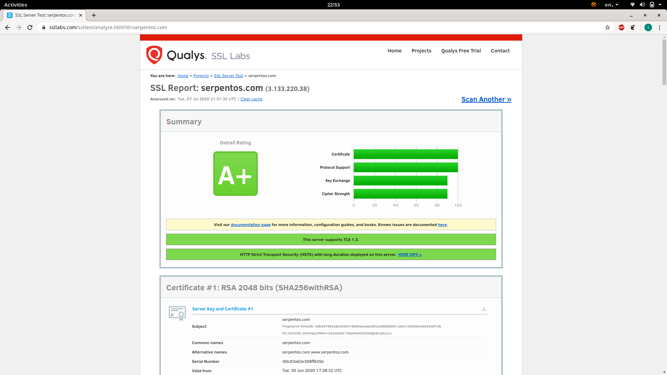Click the Home breadcrumb link
This screenshot has width=667, height=375.
[183, 76]
